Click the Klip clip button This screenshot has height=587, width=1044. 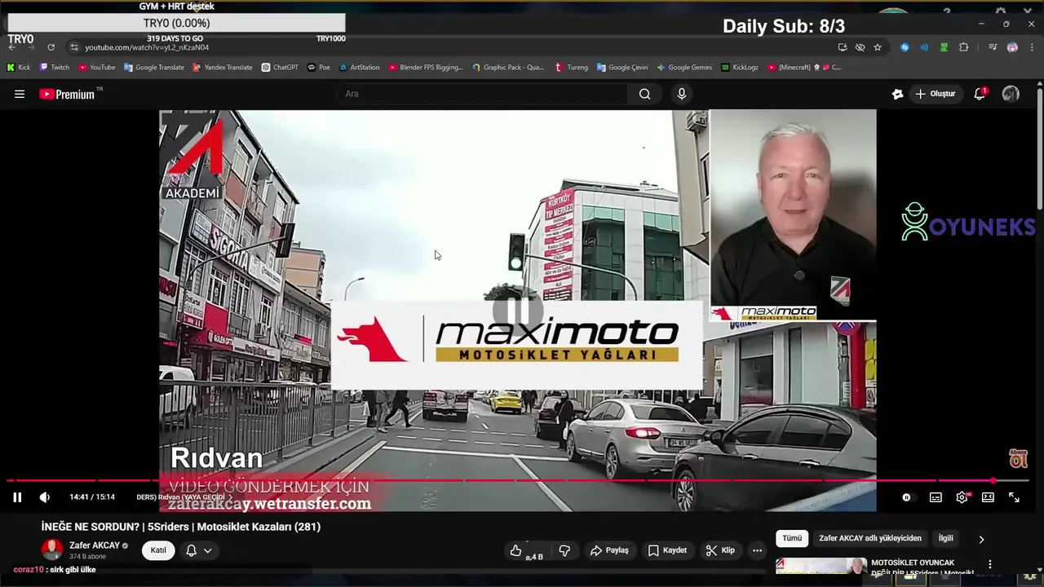coord(720,550)
